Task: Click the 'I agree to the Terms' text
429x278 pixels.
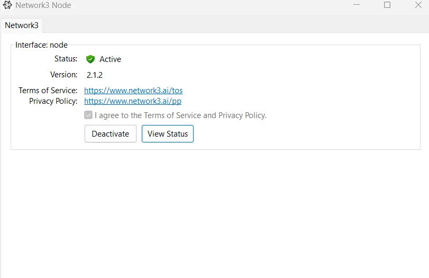Action: click(x=180, y=115)
